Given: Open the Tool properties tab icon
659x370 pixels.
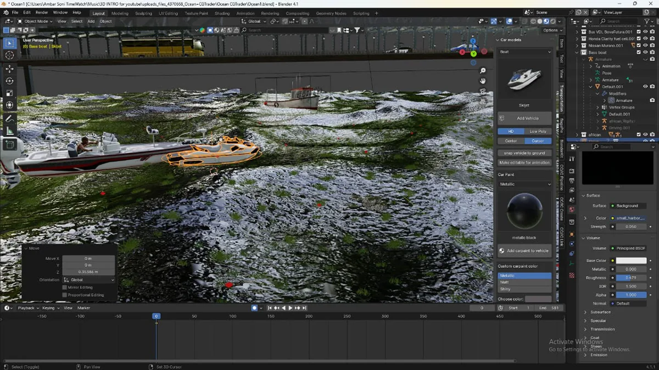Looking at the screenshot, I should coord(572,159).
